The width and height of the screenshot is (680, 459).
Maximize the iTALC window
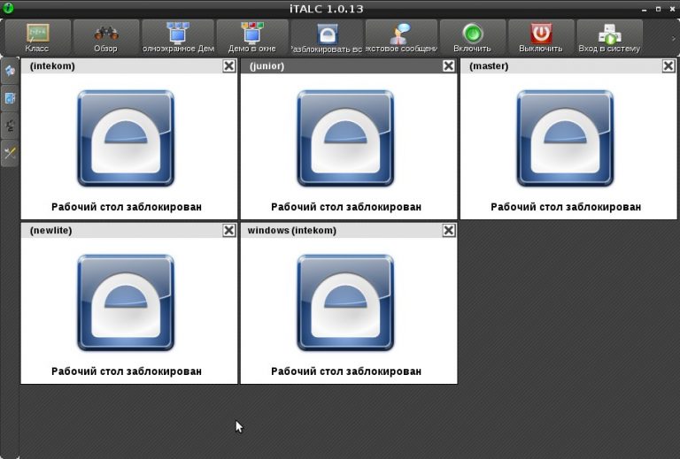pos(659,9)
